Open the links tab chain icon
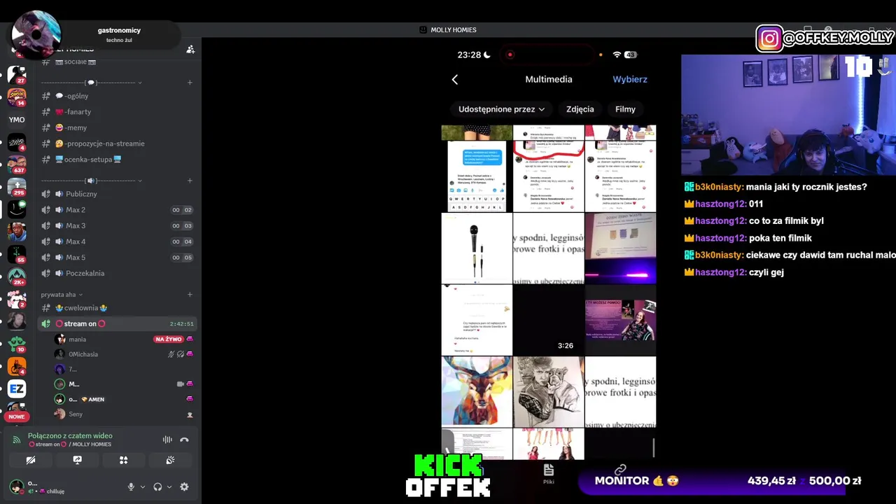Viewport: 896px width, 504px height. pyautogui.click(x=620, y=470)
